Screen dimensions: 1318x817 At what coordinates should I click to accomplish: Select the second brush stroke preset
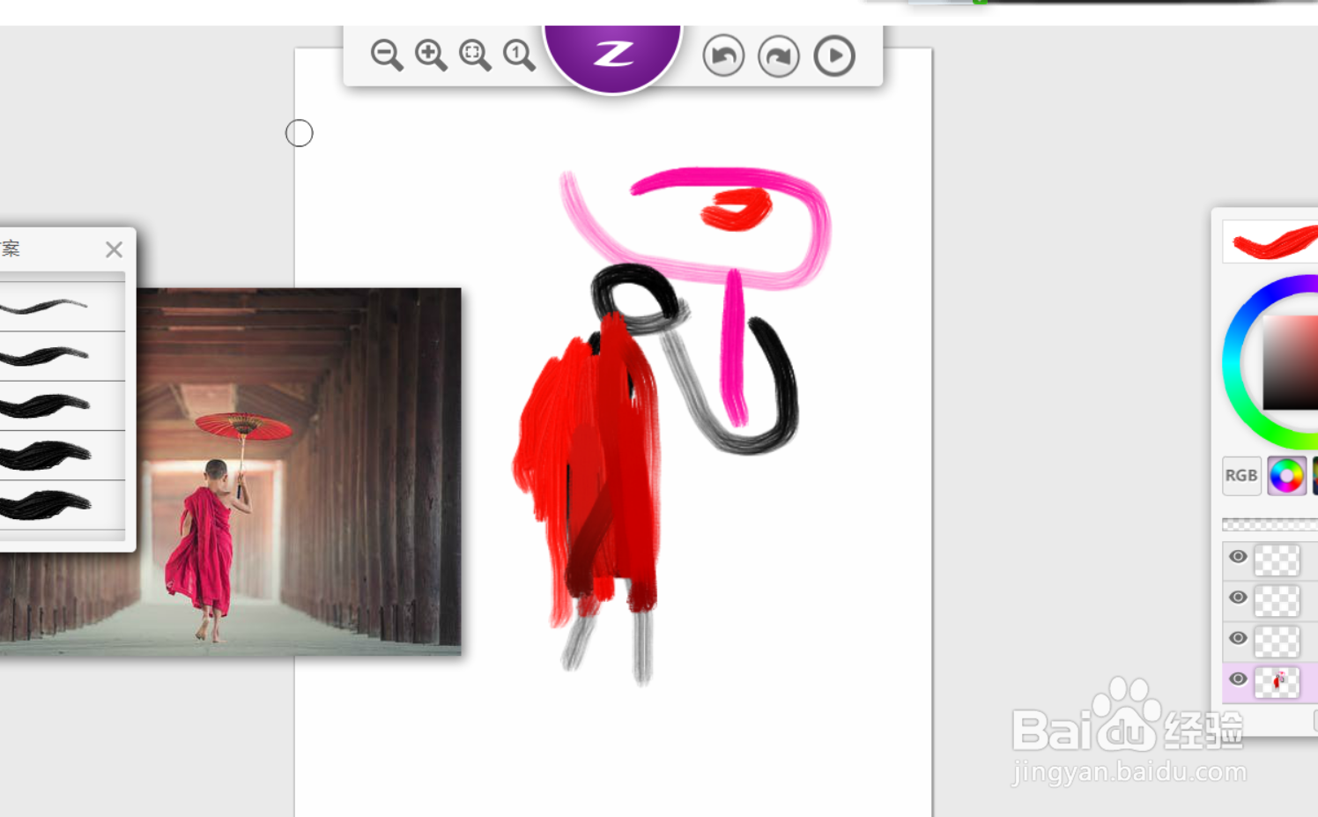coord(62,356)
